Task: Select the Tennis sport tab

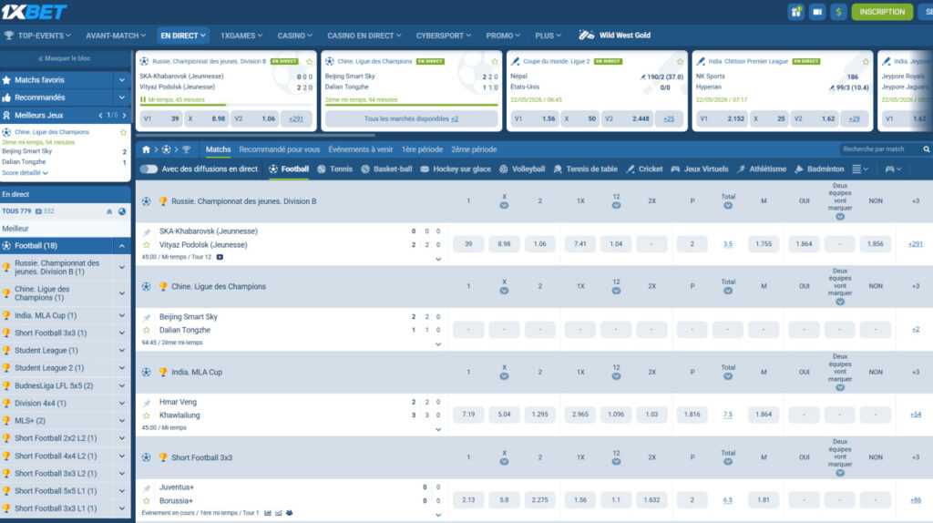Action: (335, 169)
